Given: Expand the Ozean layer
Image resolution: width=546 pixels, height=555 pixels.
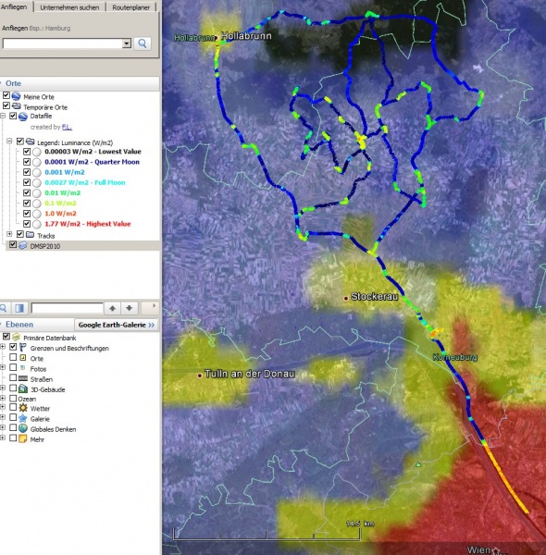Looking at the screenshot, I should (x=3, y=398).
